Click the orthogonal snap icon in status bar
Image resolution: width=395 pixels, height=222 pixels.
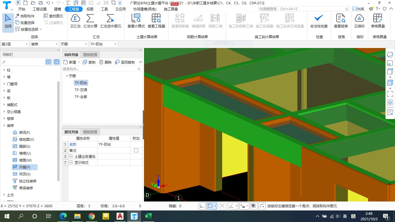click(x=202, y=206)
